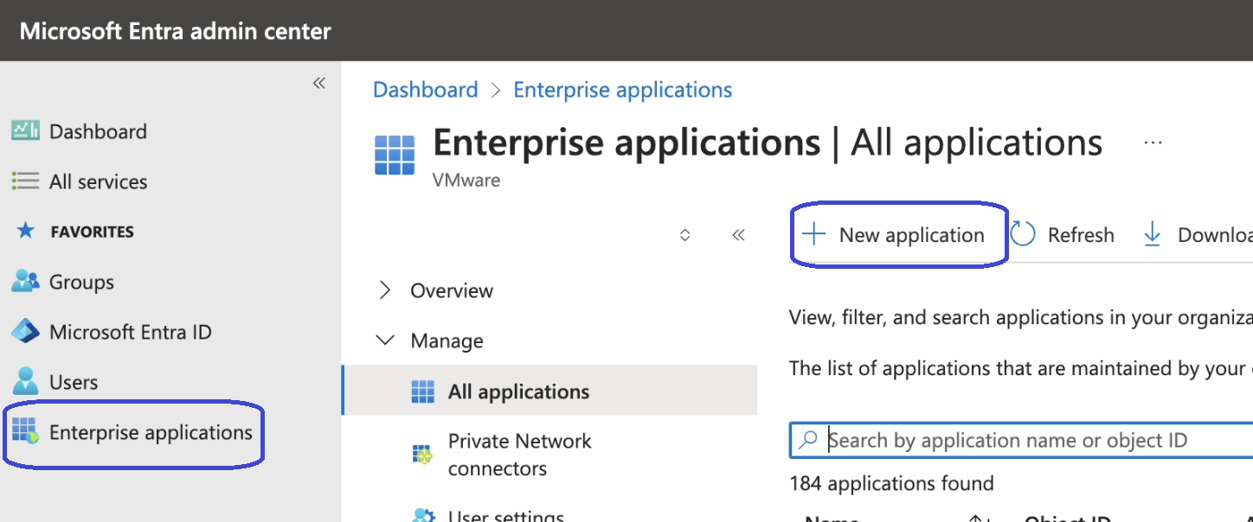Viewport: 1253px width, 522px height.
Task: Open Enterprise applications in the sidebar
Action: click(151, 432)
